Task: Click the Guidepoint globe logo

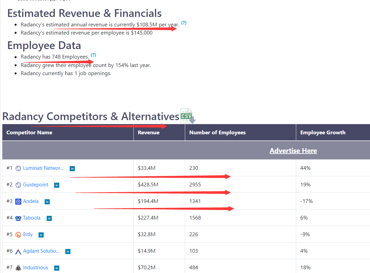Action: tap(18, 185)
